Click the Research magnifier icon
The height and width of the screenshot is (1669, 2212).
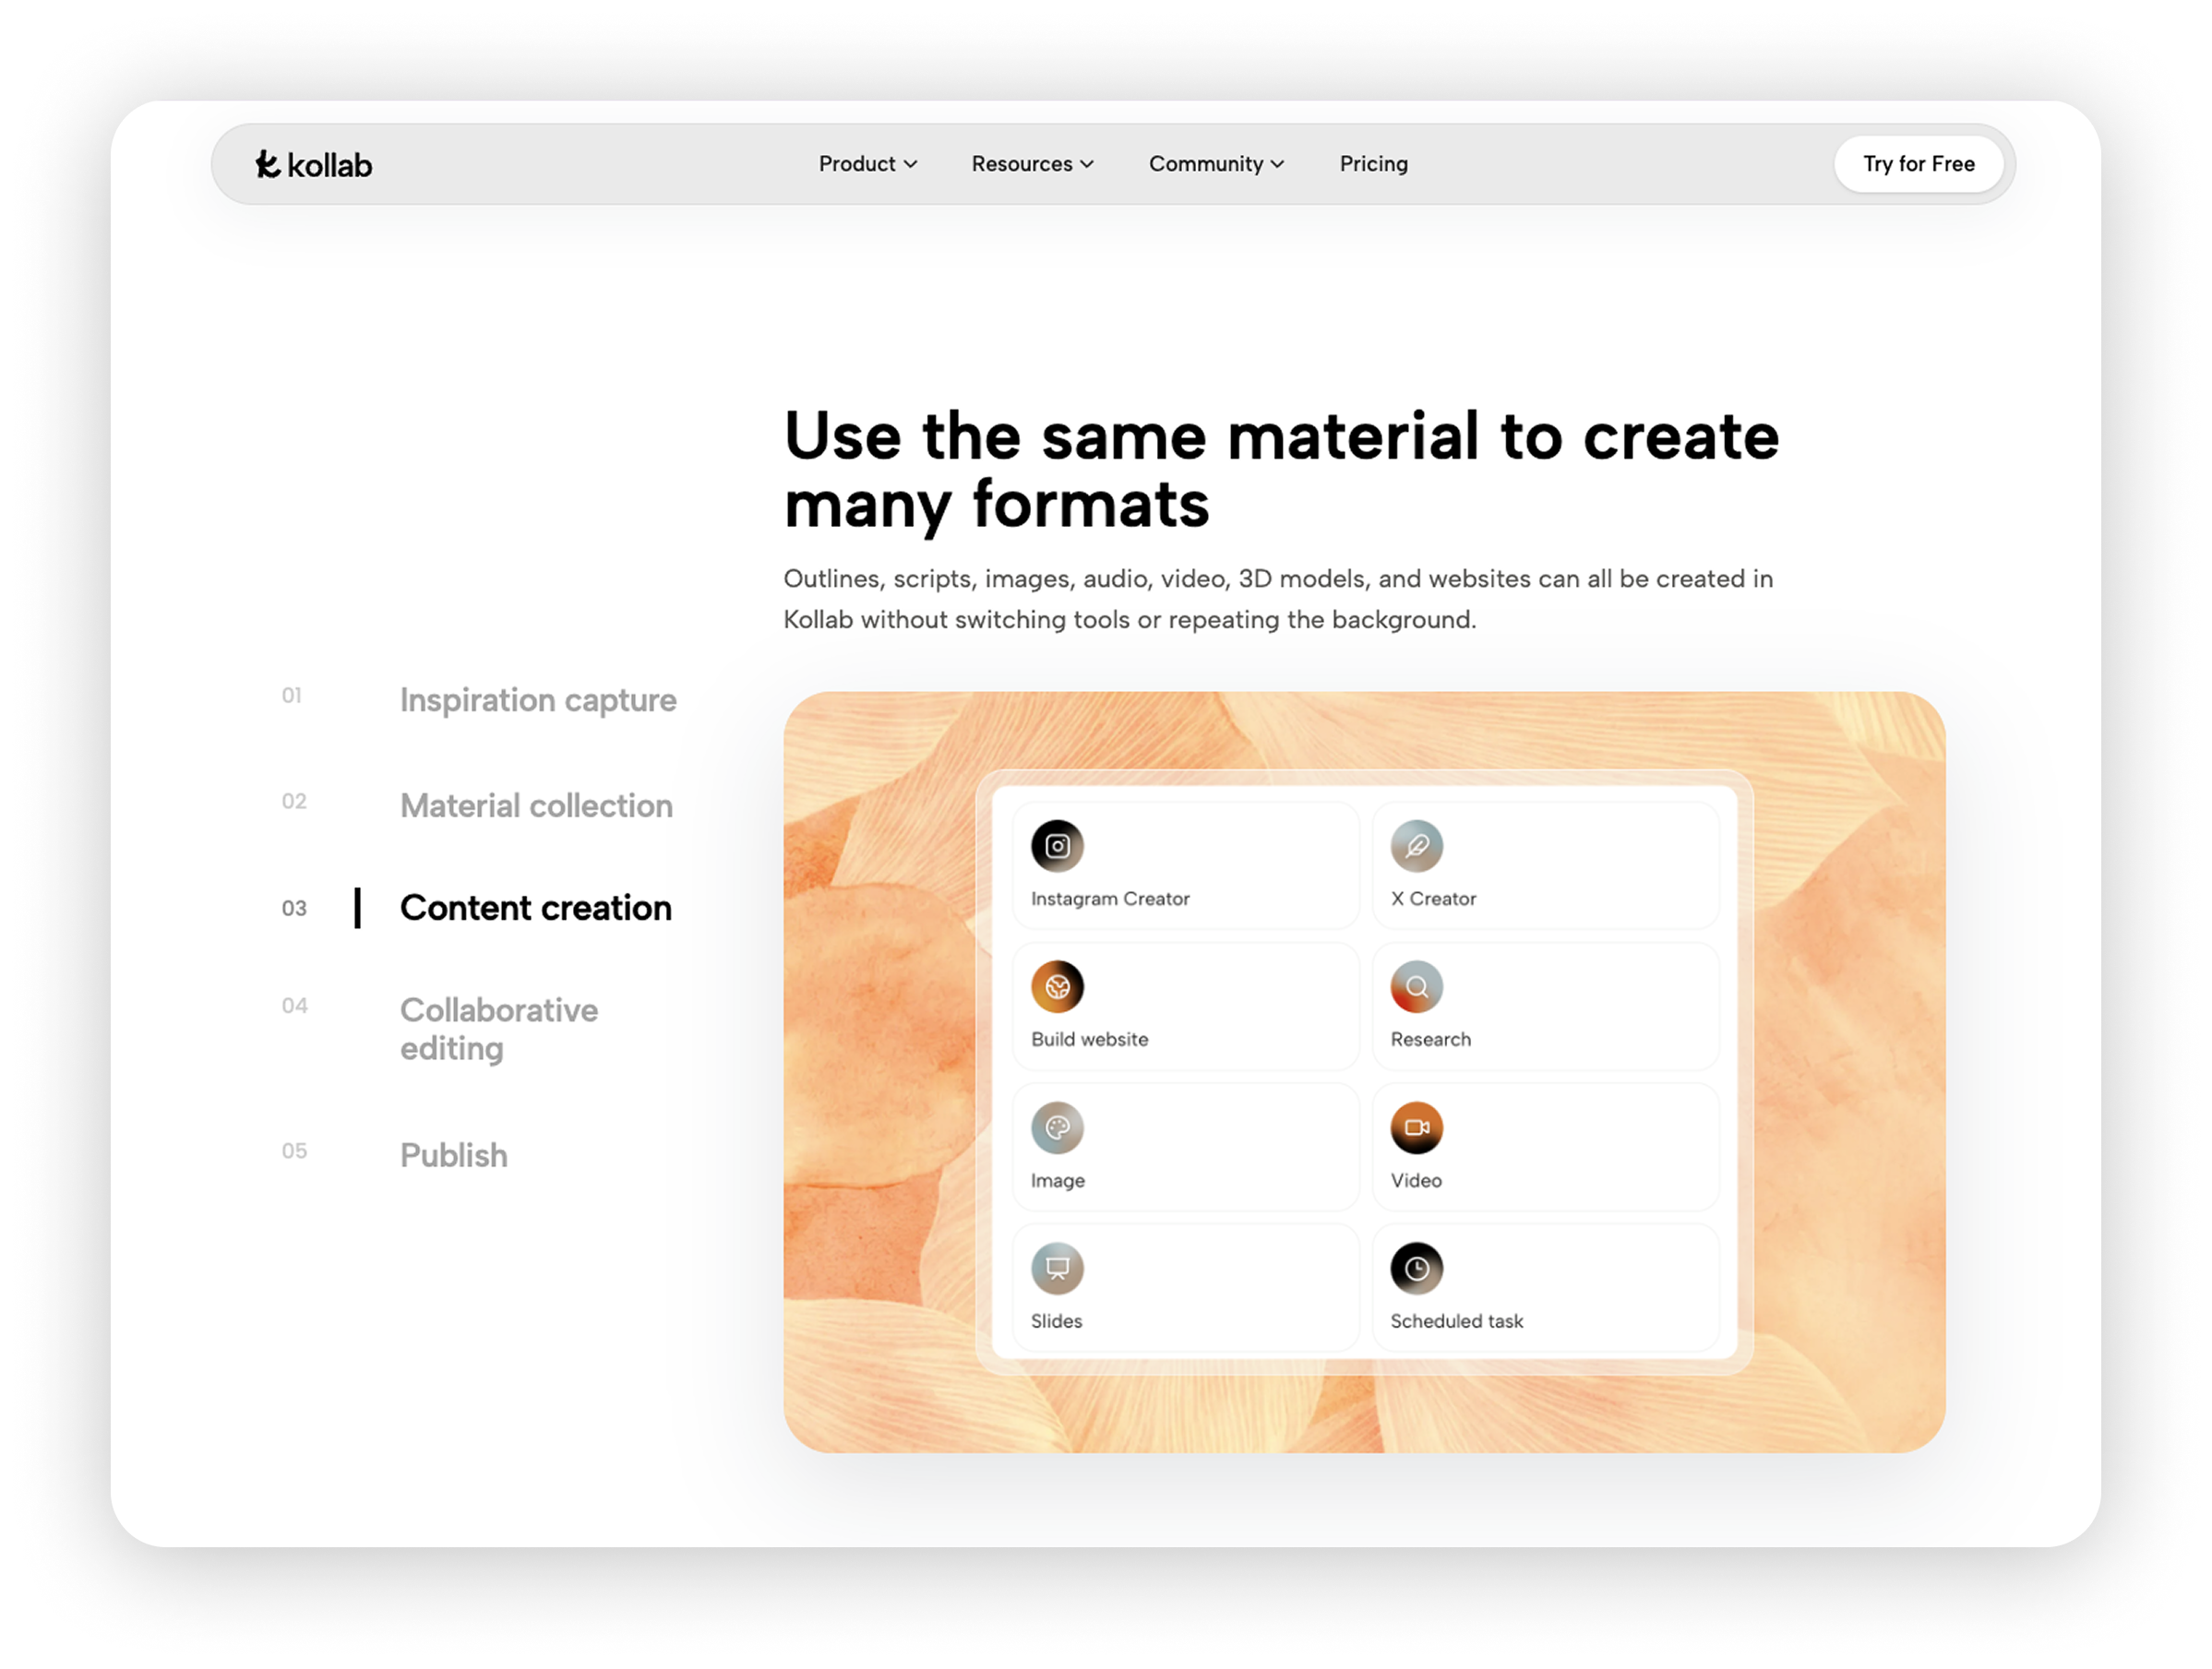1416,987
